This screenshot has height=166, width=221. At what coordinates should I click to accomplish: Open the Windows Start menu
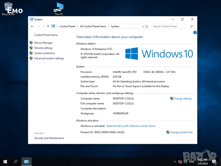5,162
